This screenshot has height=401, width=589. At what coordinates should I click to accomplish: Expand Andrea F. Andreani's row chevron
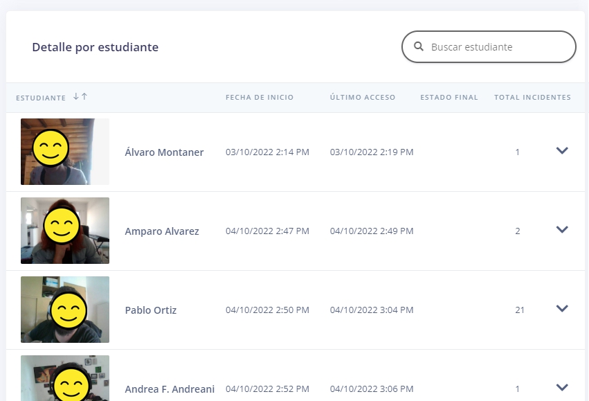(562, 387)
